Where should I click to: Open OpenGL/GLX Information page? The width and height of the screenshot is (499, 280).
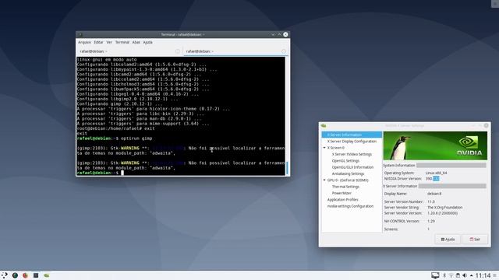tap(352, 167)
